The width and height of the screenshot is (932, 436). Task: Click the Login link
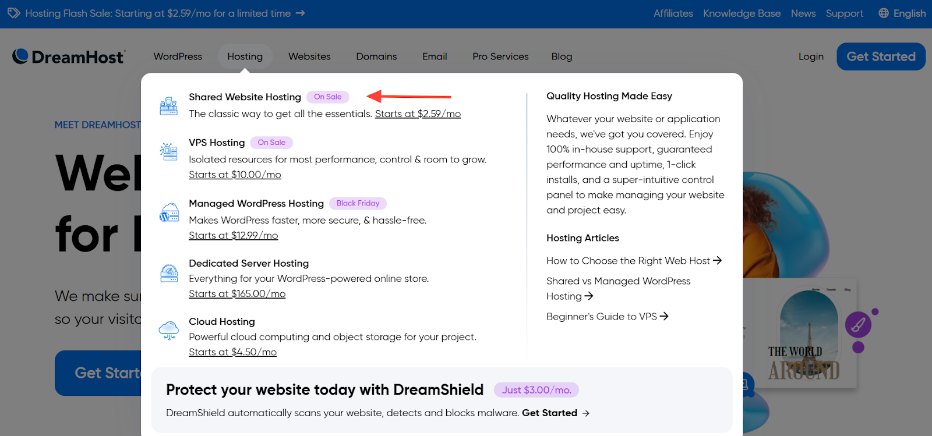pyautogui.click(x=811, y=56)
